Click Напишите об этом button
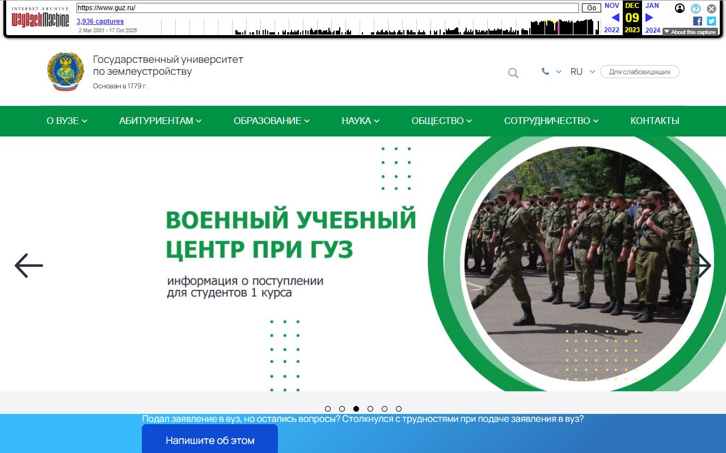The height and width of the screenshot is (453, 726). [210, 439]
